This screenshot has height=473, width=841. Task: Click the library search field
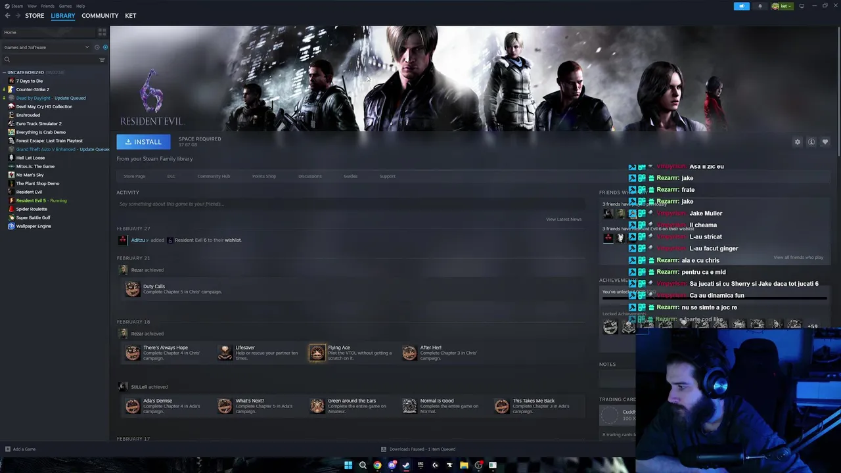coord(49,60)
